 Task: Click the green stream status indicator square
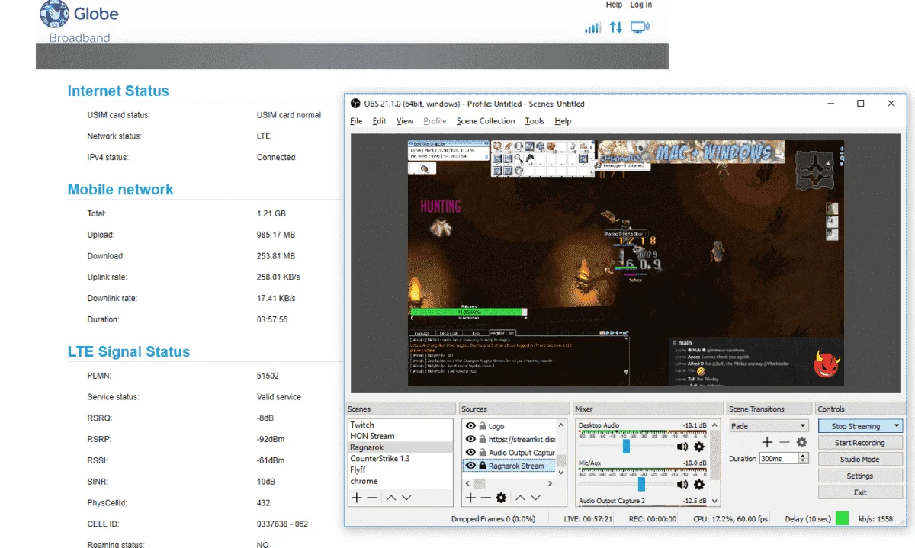coord(842,518)
